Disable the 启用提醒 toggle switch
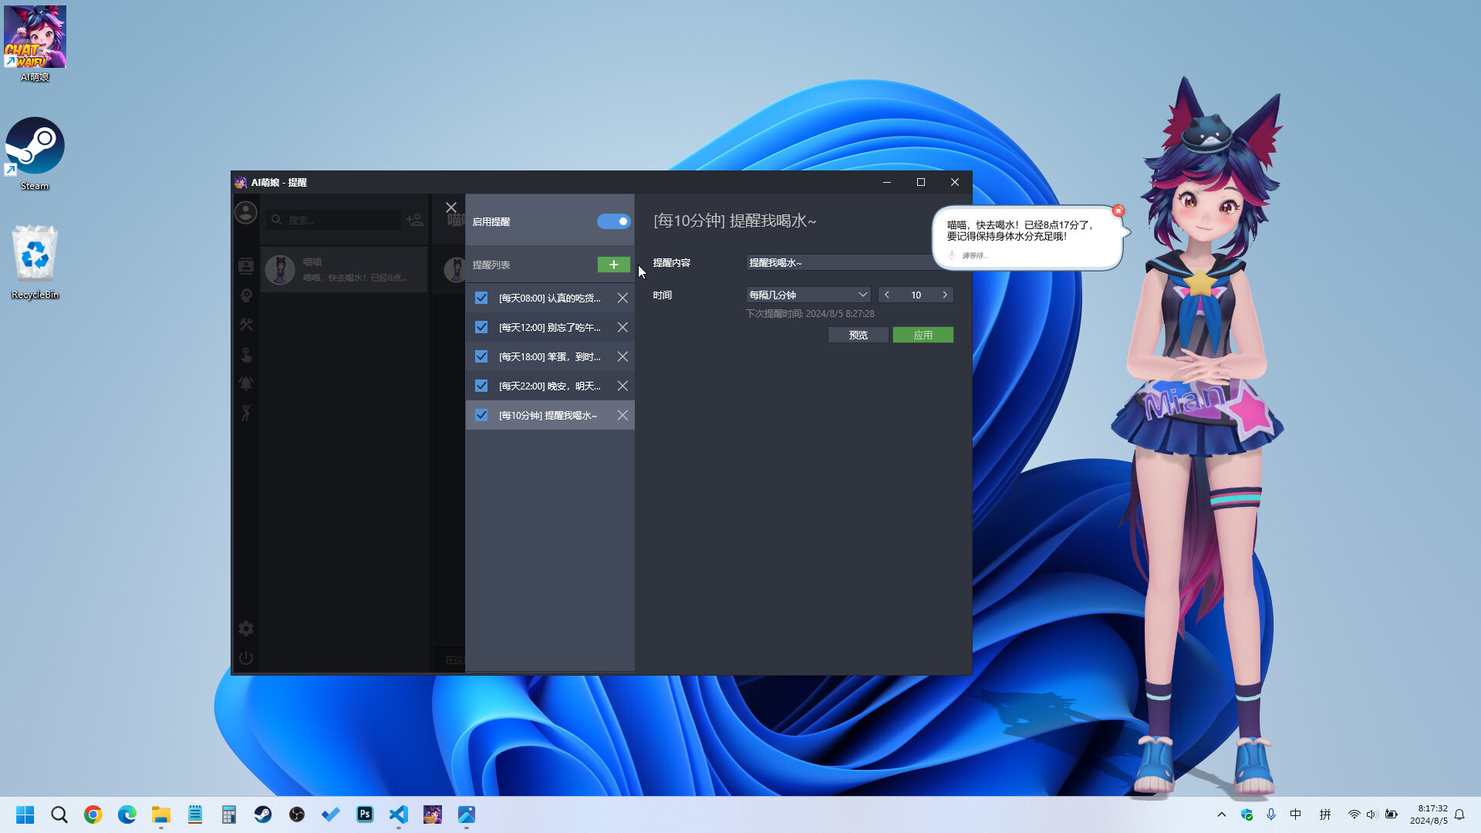The height and width of the screenshot is (833, 1481). 613,221
